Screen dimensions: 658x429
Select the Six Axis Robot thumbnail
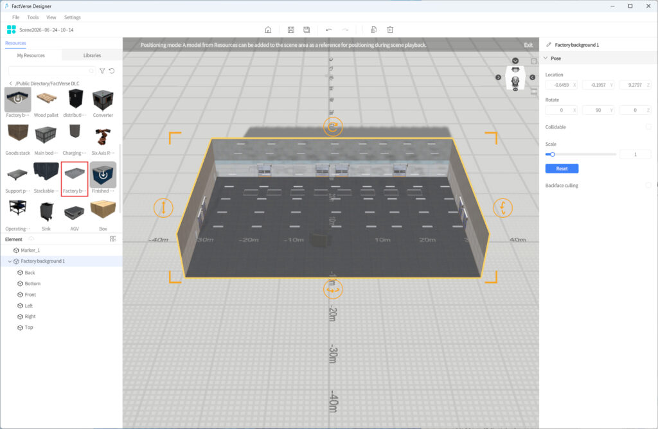(x=103, y=137)
